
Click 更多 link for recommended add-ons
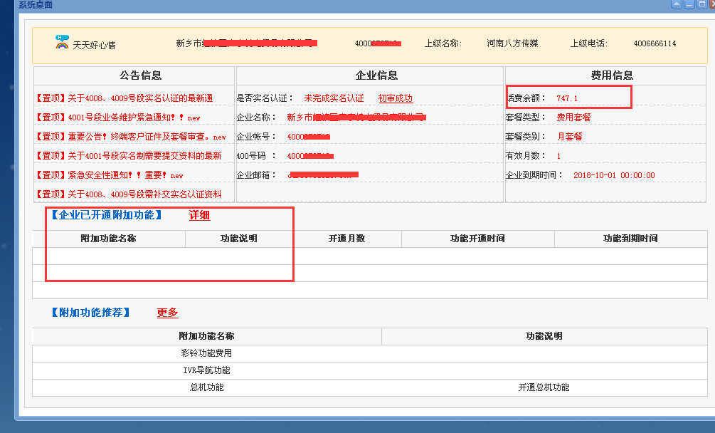pyautogui.click(x=167, y=313)
